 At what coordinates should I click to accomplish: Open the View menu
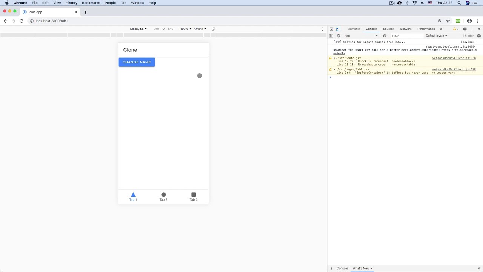tap(57, 3)
